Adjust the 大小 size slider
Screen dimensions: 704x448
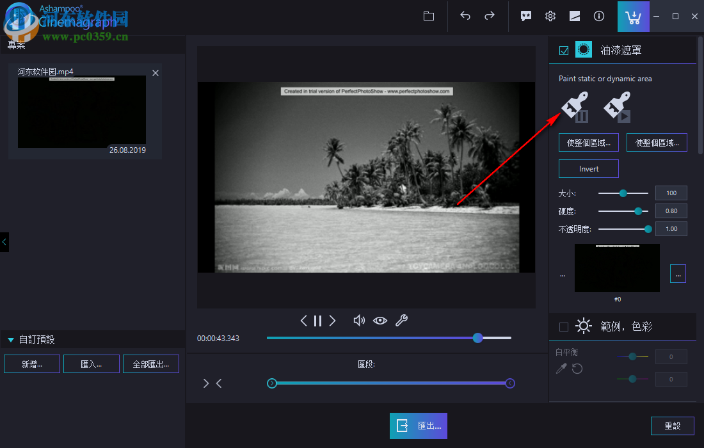click(x=623, y=193)
